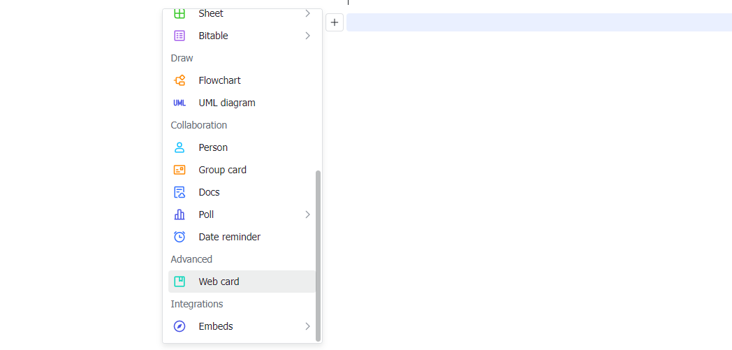Click the Embeds compass icon
The width and height of the screenshot is (732, 350).
(x=180, y=326)
